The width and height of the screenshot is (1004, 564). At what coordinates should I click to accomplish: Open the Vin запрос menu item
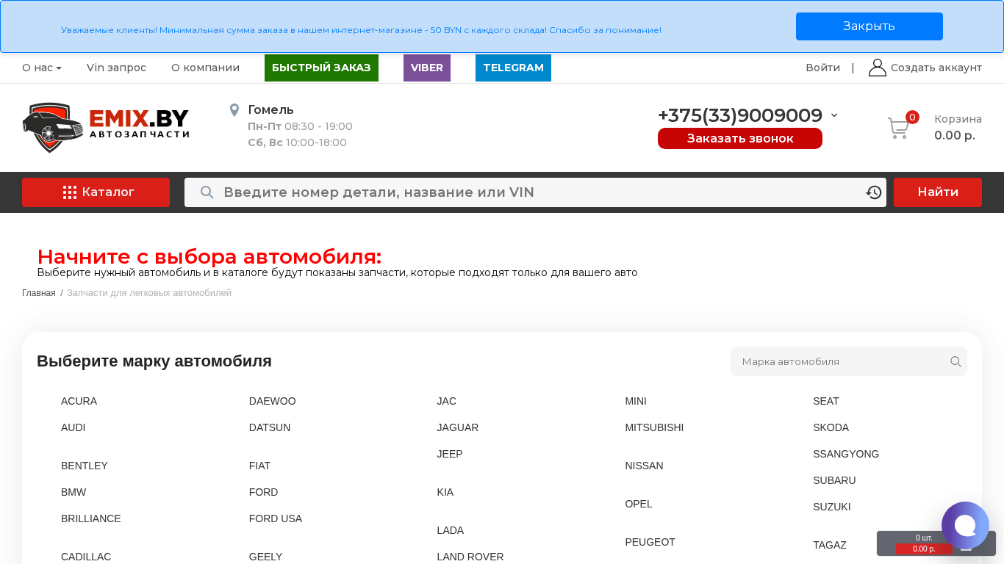(x=116, y=68)
